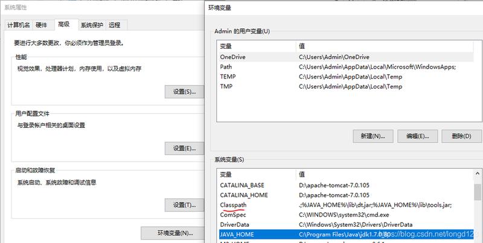Select the JAVA_HOME system variable
This screenshot has width=483, height=243.
[345, 235]
